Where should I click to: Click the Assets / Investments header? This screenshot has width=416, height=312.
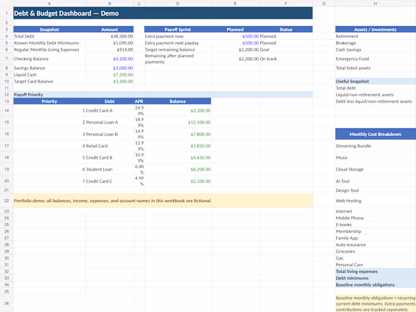(x=375, y=30)
